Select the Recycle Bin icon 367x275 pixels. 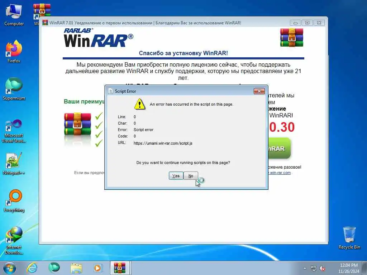pyautogui.click(x=349, y=238)
